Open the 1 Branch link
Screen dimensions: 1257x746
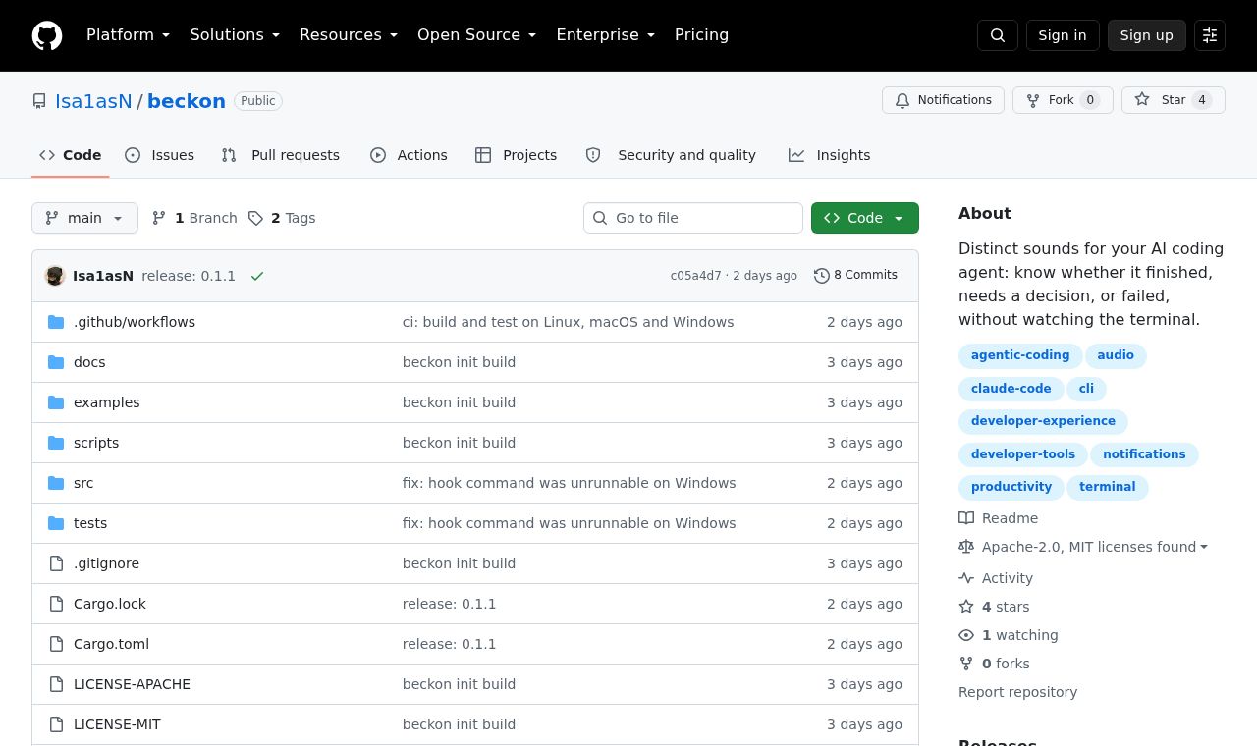194,218
